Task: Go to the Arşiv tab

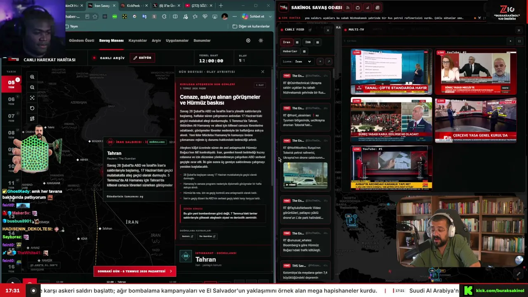Action: coord(156,40)
